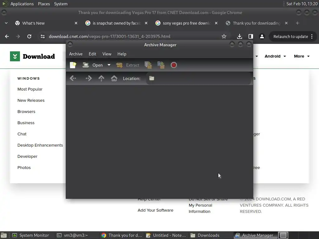The width and height of the screenshot is (319, 239).
Task: Click the clock showing Sat Feb 10
Action: click(x=302, y=4)
